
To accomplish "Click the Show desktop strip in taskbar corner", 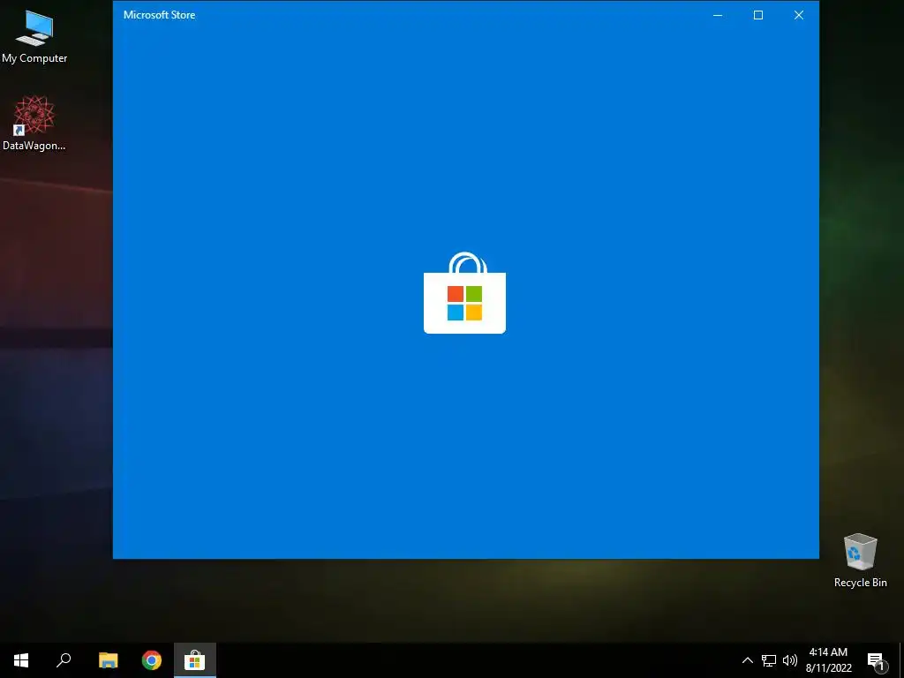I will coord(901,660).
